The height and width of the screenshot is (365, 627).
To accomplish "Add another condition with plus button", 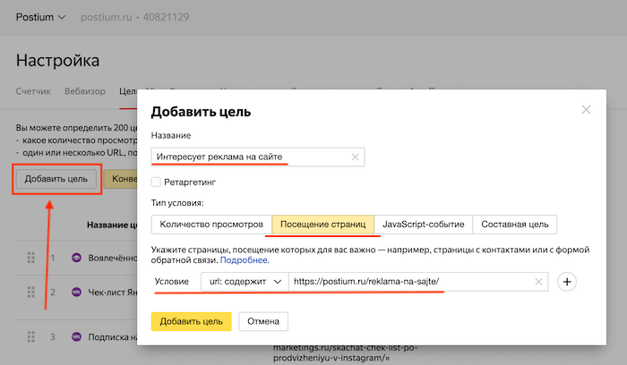I will [x=566, y=282].
